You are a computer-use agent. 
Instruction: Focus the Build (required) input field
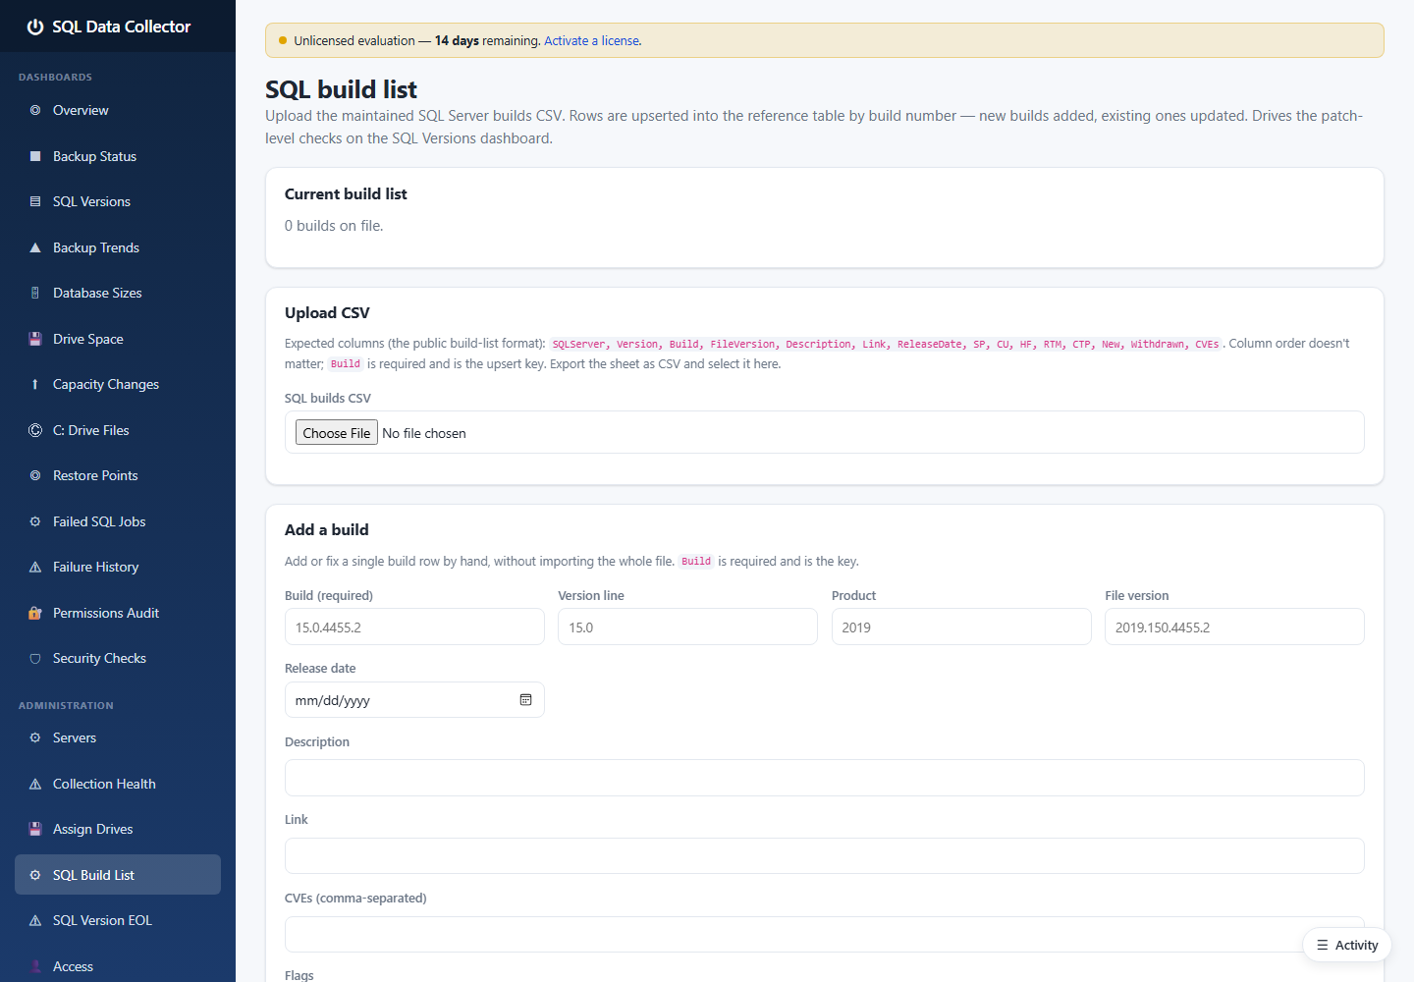pos(414,627)
